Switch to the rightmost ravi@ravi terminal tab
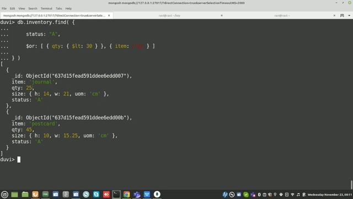 click(282, 15)
